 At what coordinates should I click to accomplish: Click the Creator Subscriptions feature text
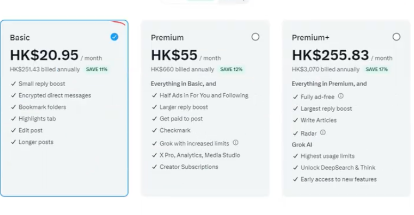point(189,167)
